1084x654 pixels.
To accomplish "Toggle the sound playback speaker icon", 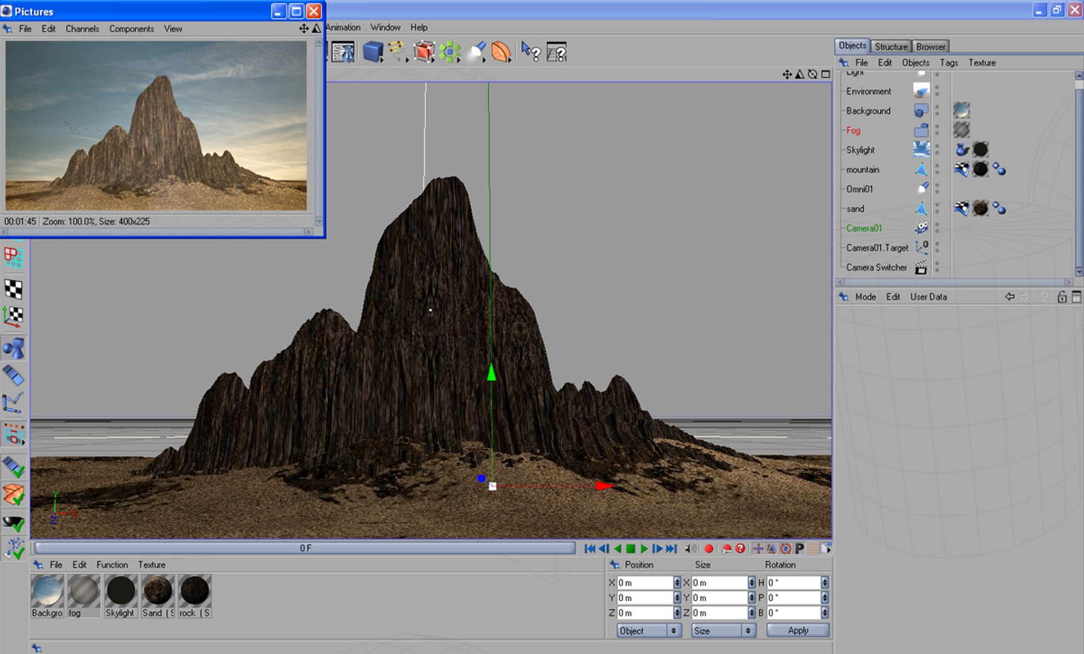I will point(690,549).
